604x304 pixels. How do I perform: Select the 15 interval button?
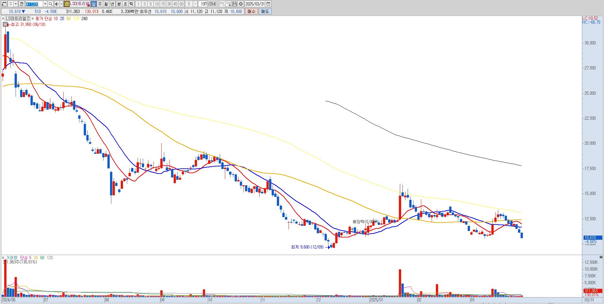point(163,4)
